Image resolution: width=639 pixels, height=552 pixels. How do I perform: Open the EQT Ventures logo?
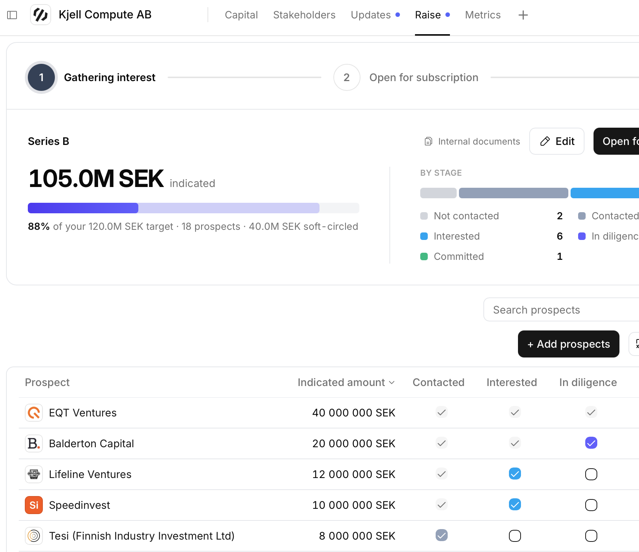tap(34, 413)
